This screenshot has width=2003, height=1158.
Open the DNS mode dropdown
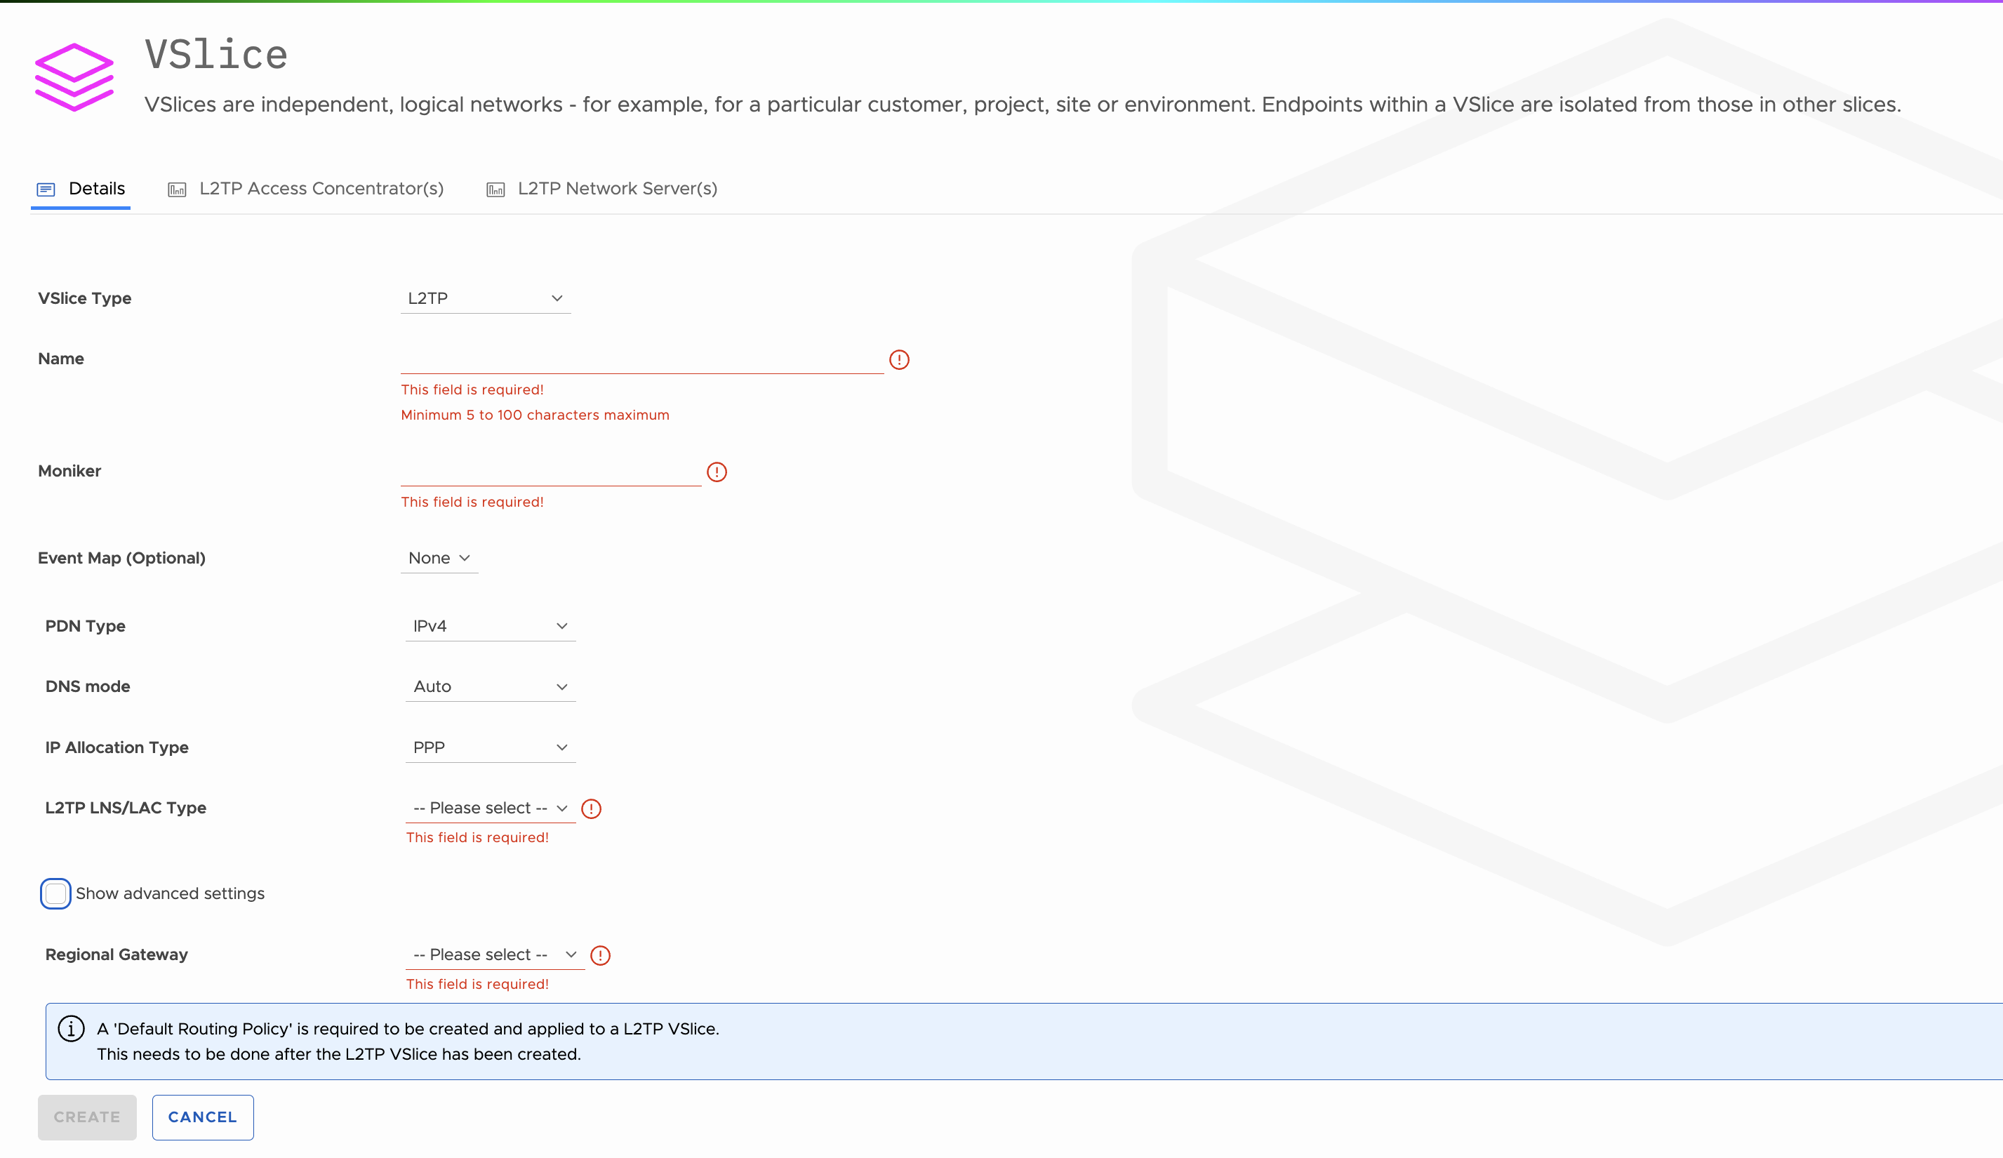tap(491, 686)
